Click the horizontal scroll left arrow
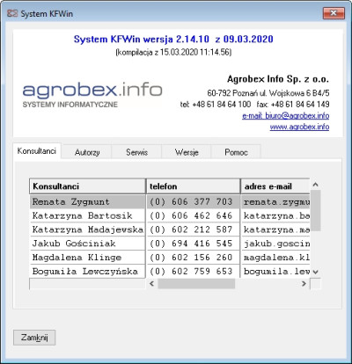The width and height of the screenshot is (352, 364). coord(151,283)
